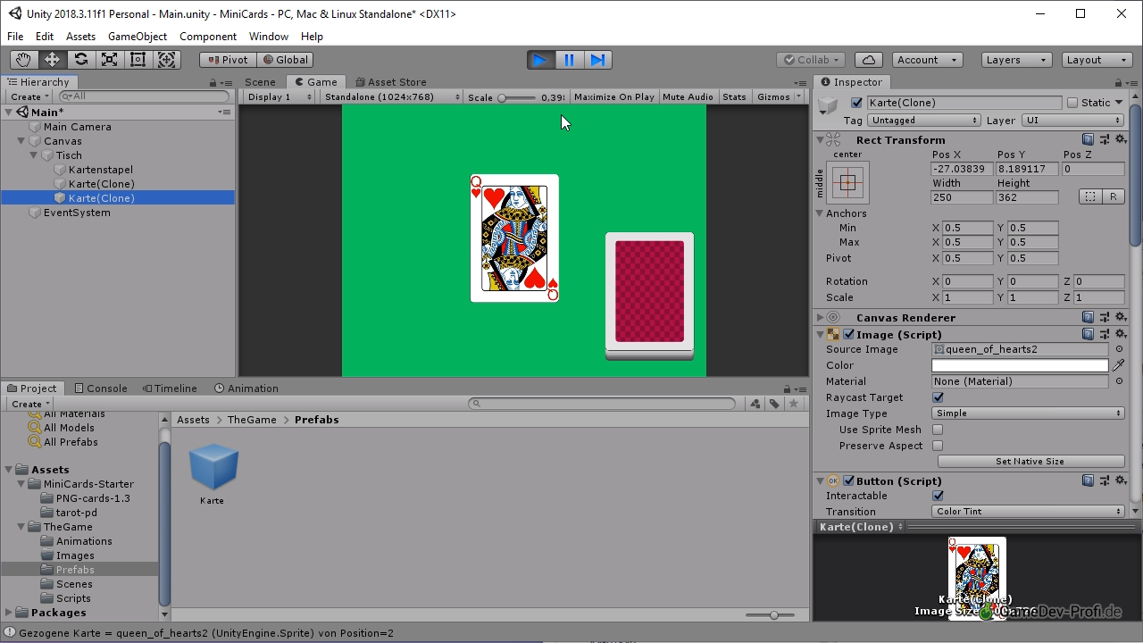This screenshot has height=643, width=1143.
Task: Enable Preserve Aspect checkbox
Action: [938, 446]
